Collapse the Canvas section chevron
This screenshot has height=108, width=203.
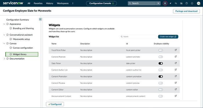(4, 44)
